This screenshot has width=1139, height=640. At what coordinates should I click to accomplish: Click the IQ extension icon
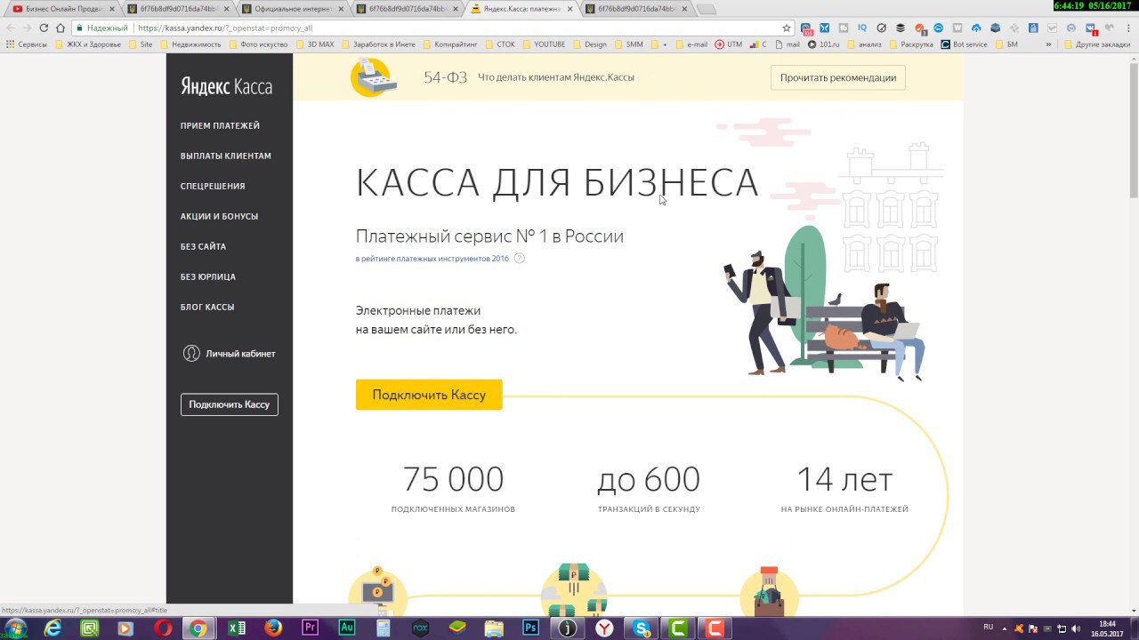coord(863,28)
